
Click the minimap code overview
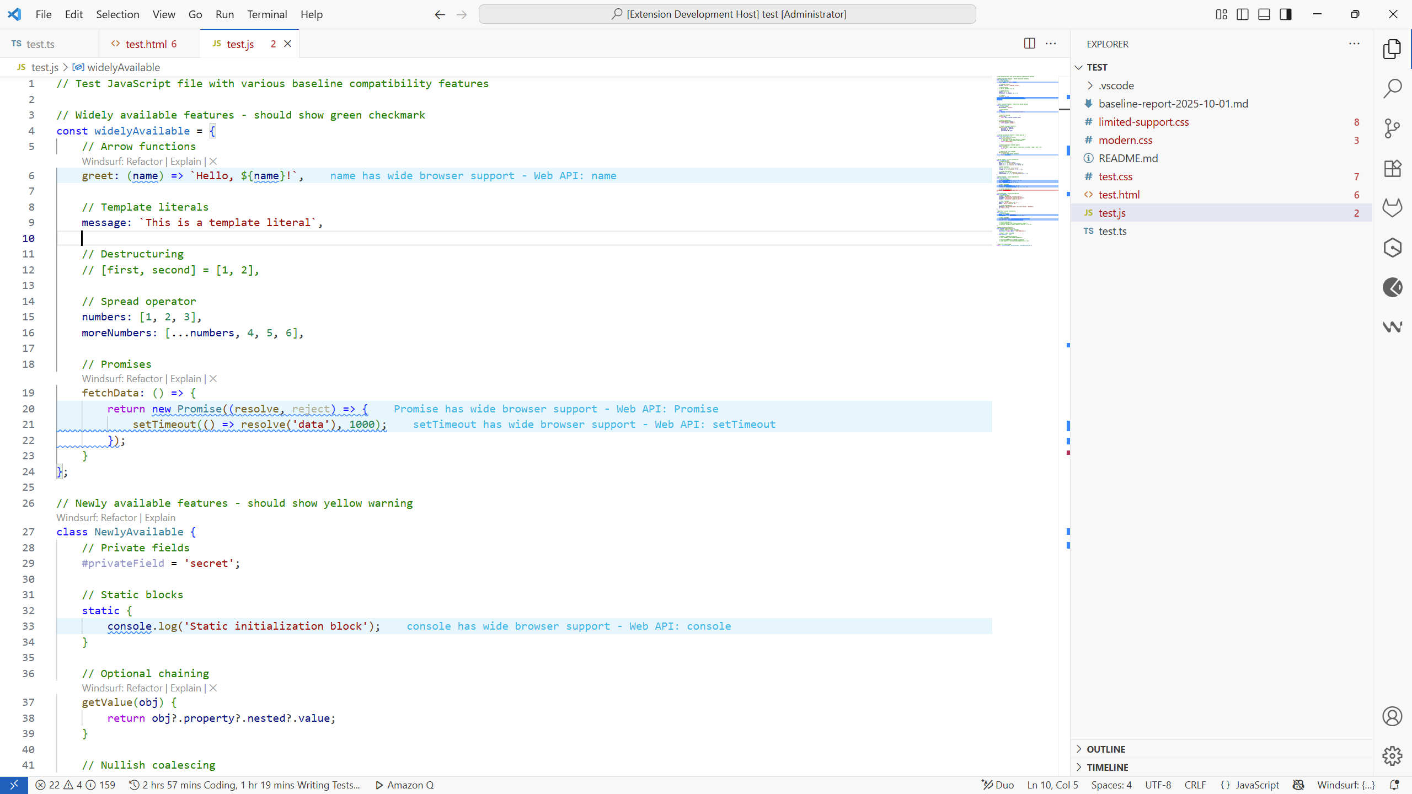click(x=1027, y=160)
